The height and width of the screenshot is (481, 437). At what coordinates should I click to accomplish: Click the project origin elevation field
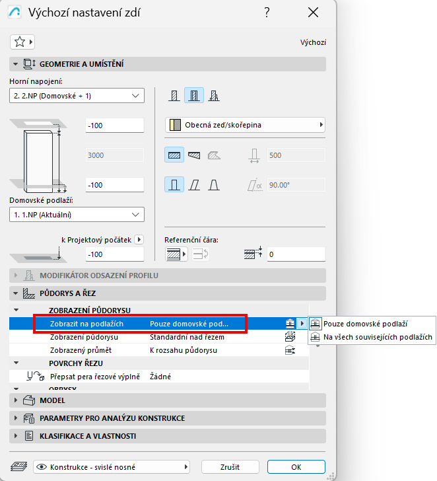(x=115, y=254)
